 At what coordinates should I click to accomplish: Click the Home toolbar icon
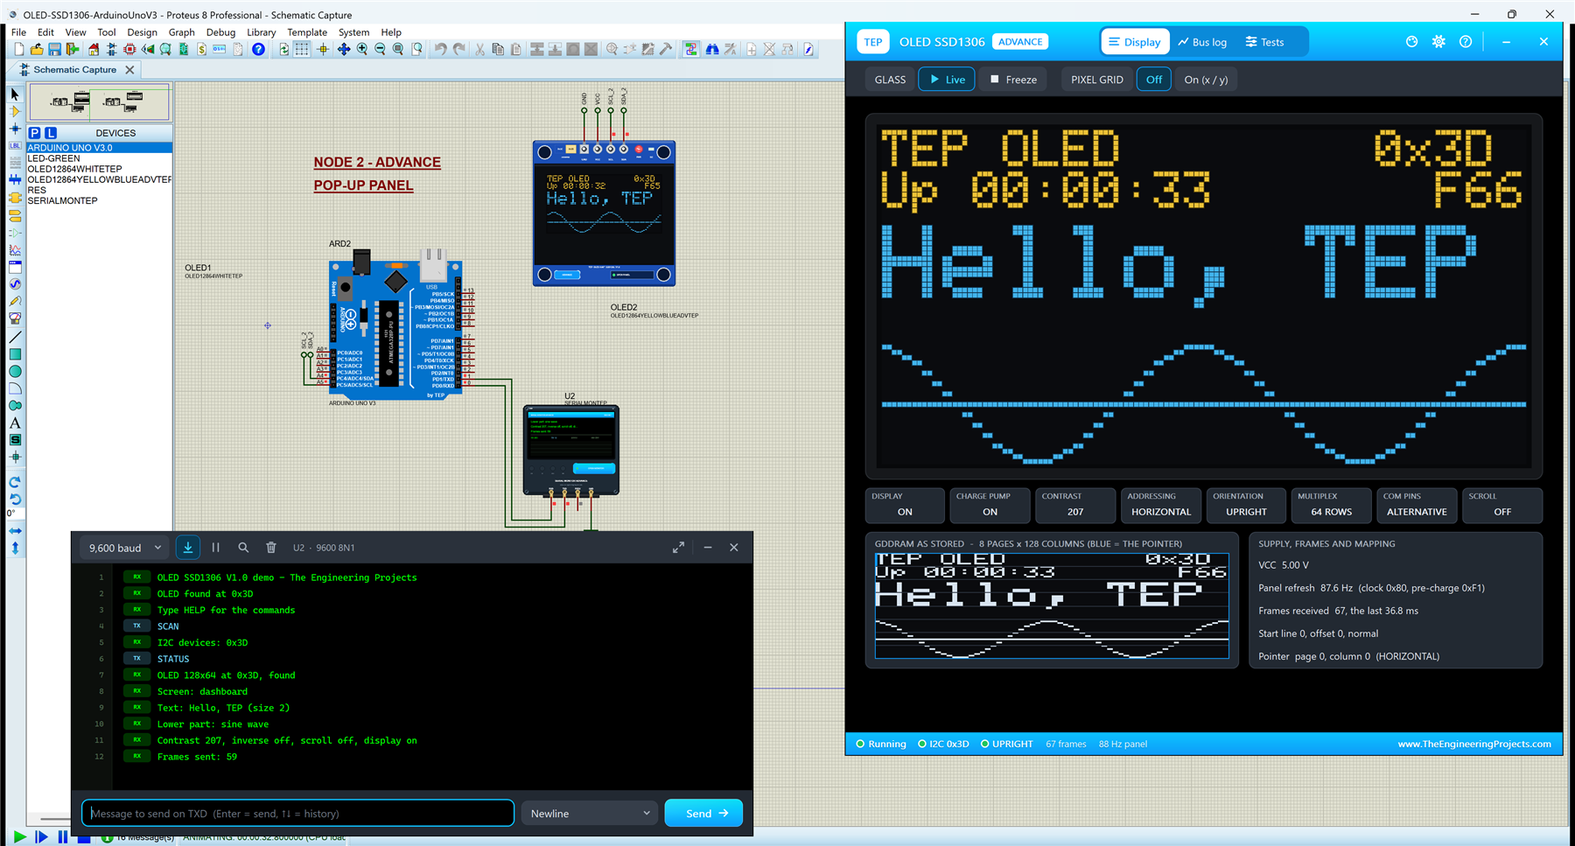(94, 50)
